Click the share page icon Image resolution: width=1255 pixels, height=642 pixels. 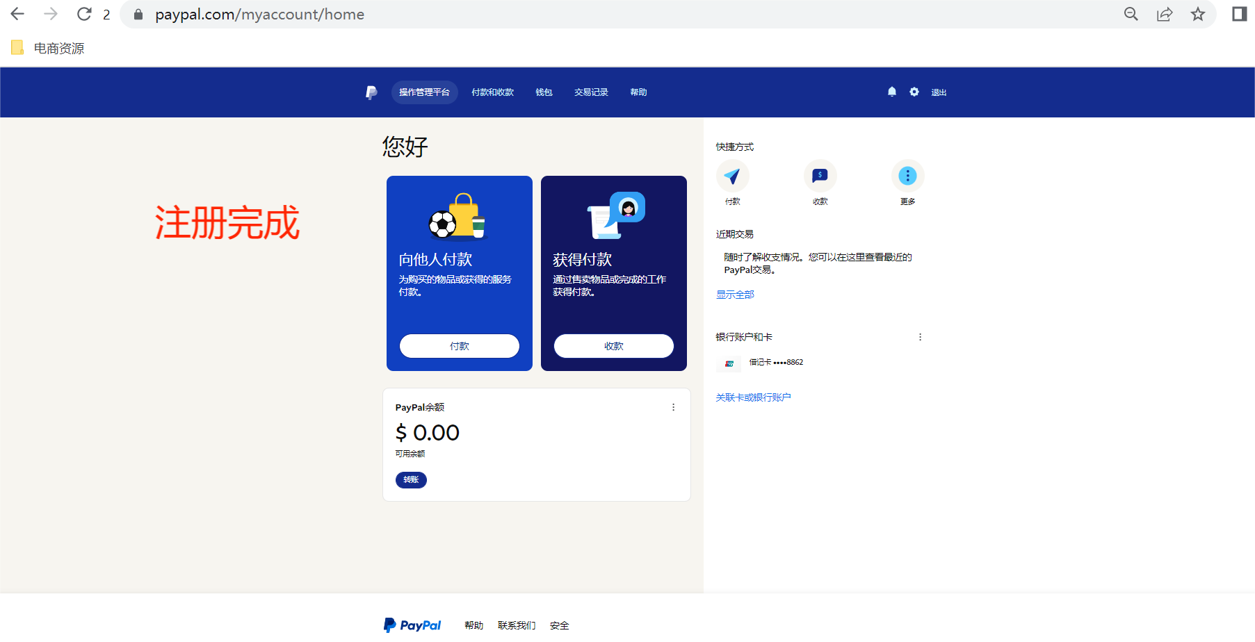point(1165,14)
